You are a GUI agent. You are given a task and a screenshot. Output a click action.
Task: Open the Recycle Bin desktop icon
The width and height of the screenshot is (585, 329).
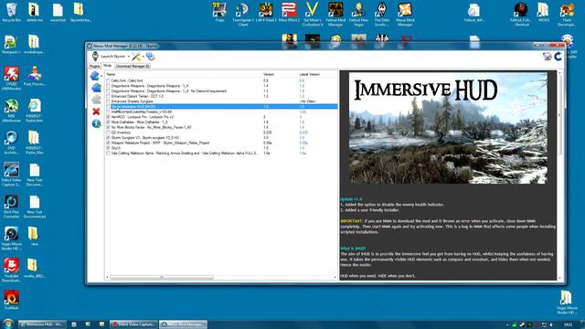click(x=11, y=12)
